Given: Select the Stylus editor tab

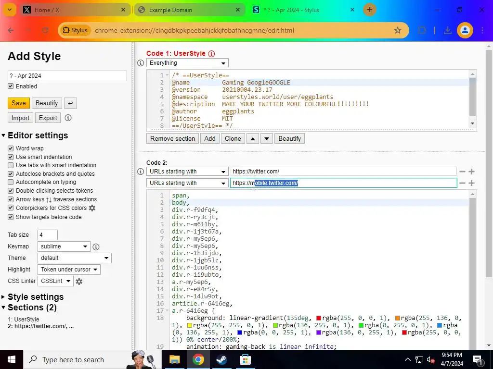Looking at the screenshot, I should click(x=303, y=10).
